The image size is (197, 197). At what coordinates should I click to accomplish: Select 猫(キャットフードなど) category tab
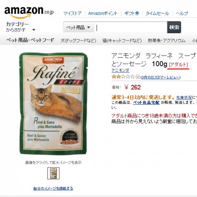tap(122, 40)
